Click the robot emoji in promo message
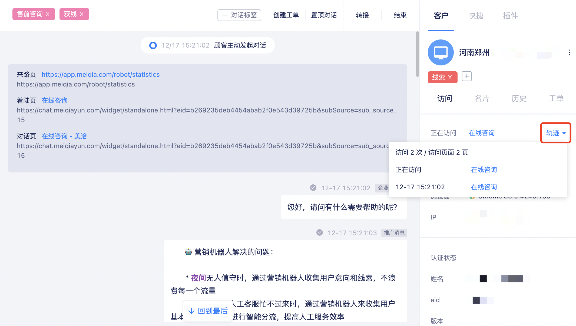The image size is (576, 326). pyautogui.click(x=188, y=252)
